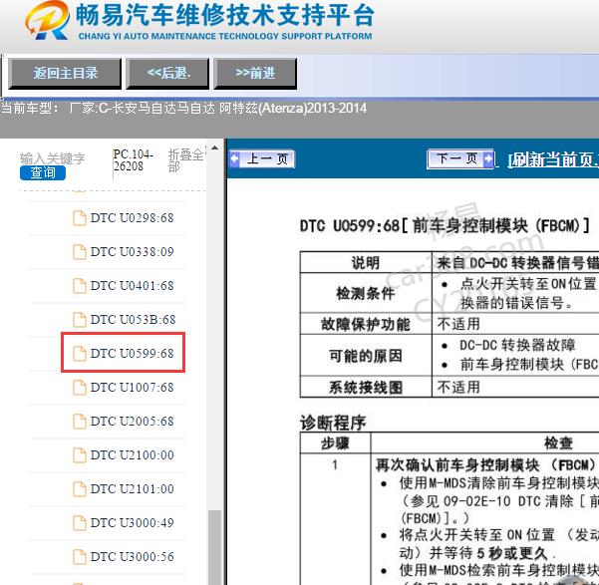The height and width of the screenshot is (585, 599).
Task: Go to previous page with 上一页
Action: [262, 158]
